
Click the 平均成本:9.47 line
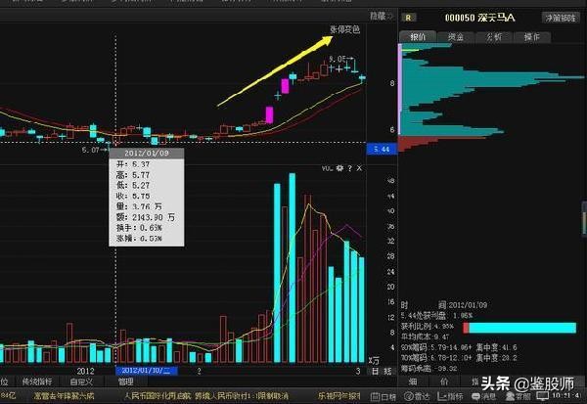(x=425, y=337)
